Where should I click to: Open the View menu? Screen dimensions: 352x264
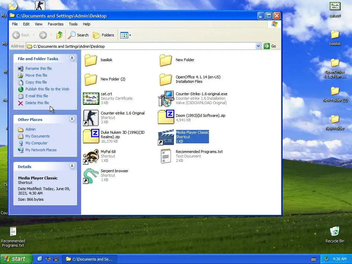coord(38,24)
